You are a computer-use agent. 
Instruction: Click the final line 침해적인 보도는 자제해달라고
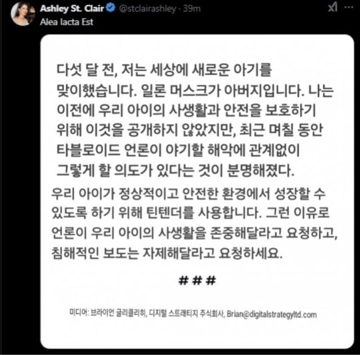[x=166, y=253]
